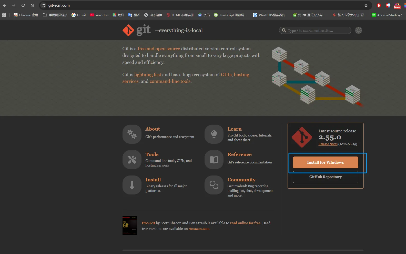Click the About gears icon
406x254 pixels.
132,134
